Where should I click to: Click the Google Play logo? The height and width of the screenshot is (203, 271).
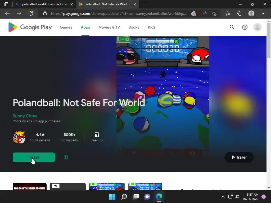click(30, 27)
